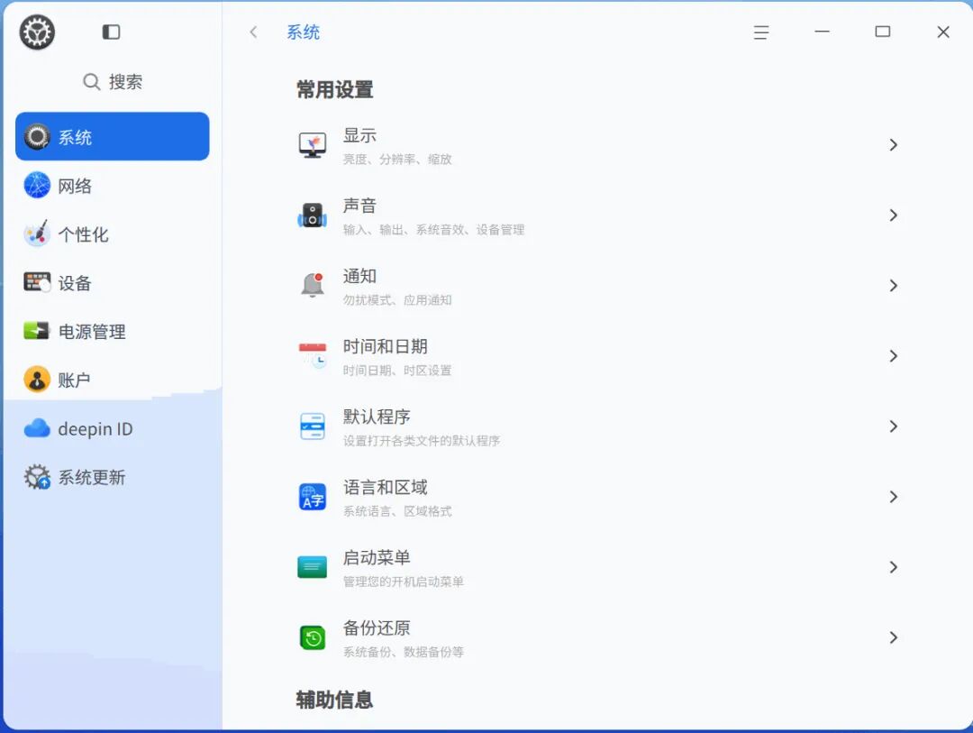Go back with the left arrow
This screenshot has width=973, height=733.
253,32
